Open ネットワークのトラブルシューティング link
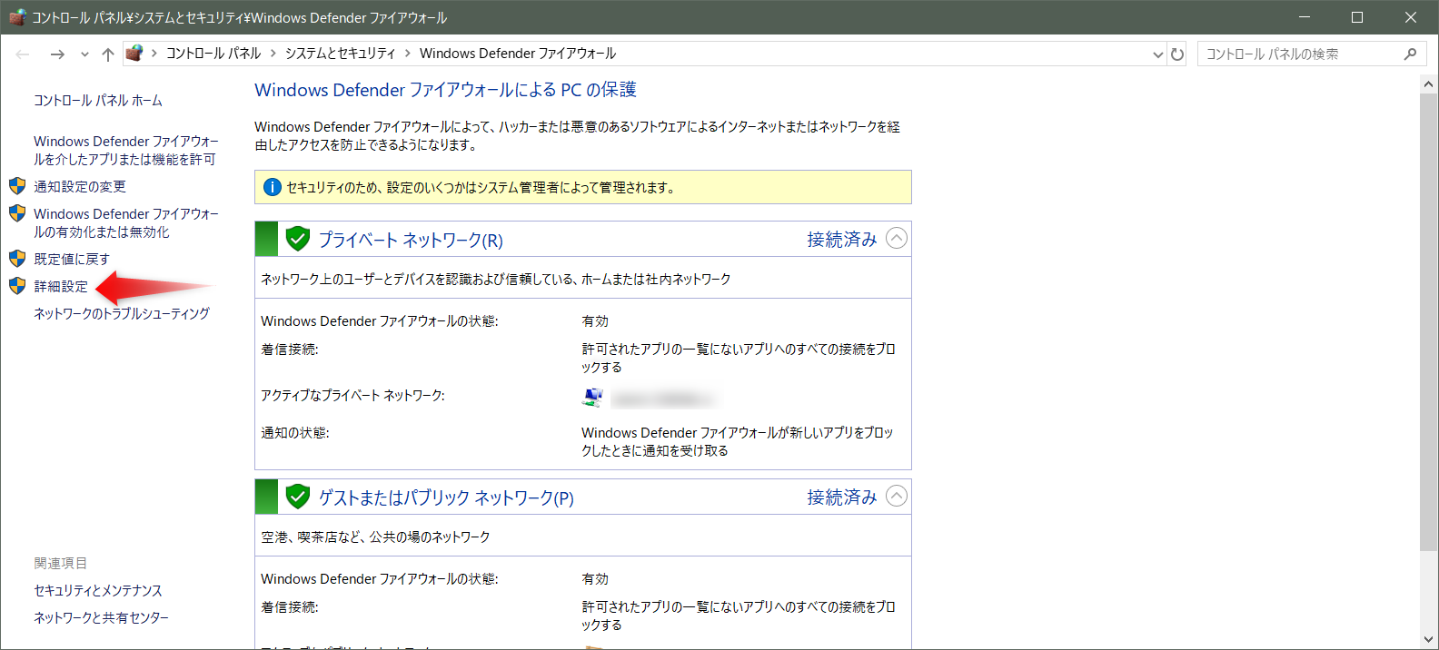The width and height of the screenshot is (1439, 650). click(x=122, y=313)
